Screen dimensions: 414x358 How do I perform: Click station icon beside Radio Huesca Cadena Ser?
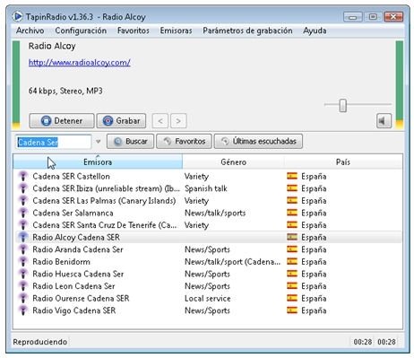[x=23, y=274]
